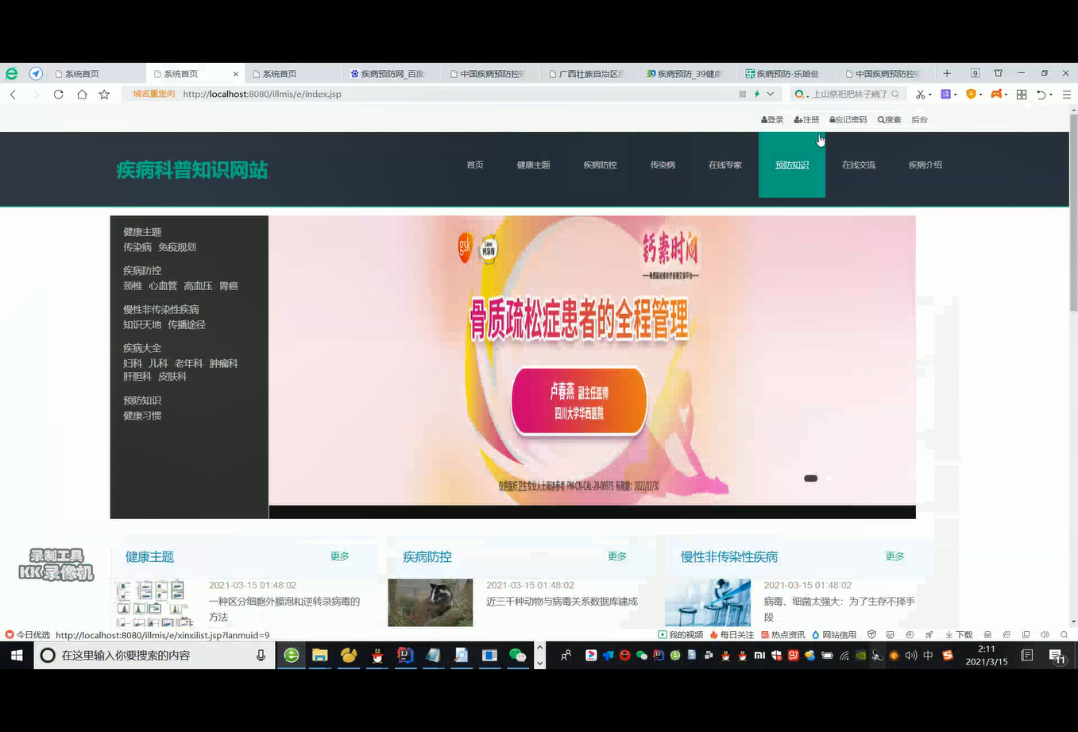Toggle the system volume speaker in tray
The height and width of the screenshot is (732, 1078).
[911, 656]
